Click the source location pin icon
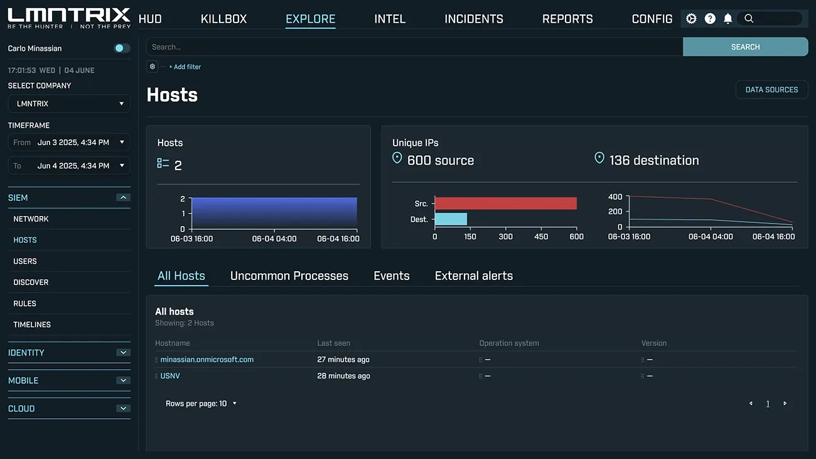This screenshot has width=816, height=459. 397,158
